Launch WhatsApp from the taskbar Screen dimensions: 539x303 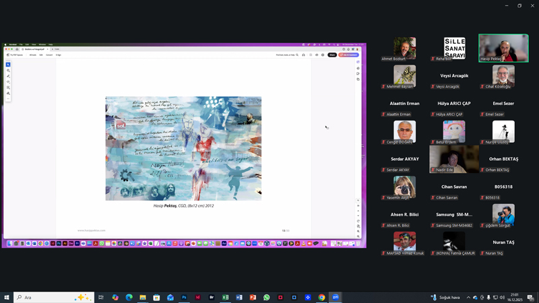[x=267, y=297]
